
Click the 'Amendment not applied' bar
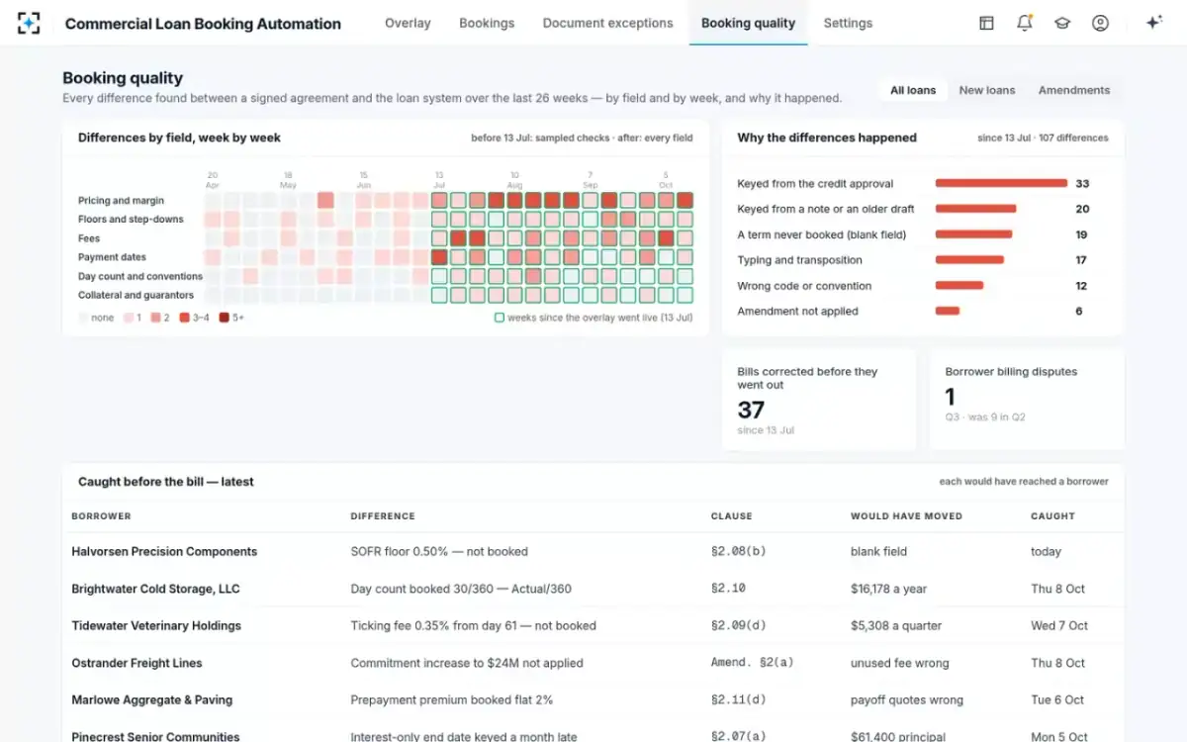point(948,311)
